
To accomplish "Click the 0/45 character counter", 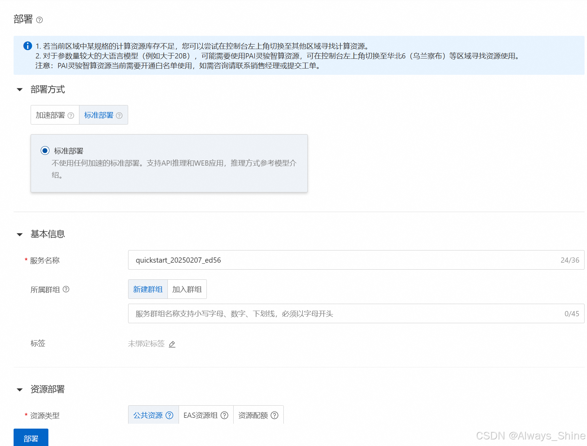I will pos(572,314).
